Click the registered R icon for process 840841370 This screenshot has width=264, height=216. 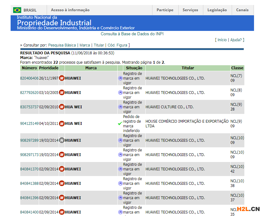120,169
